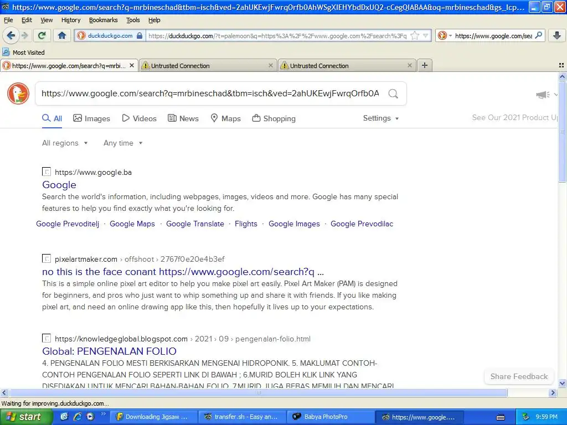Open the Google result title link

(x=59, y=185)
